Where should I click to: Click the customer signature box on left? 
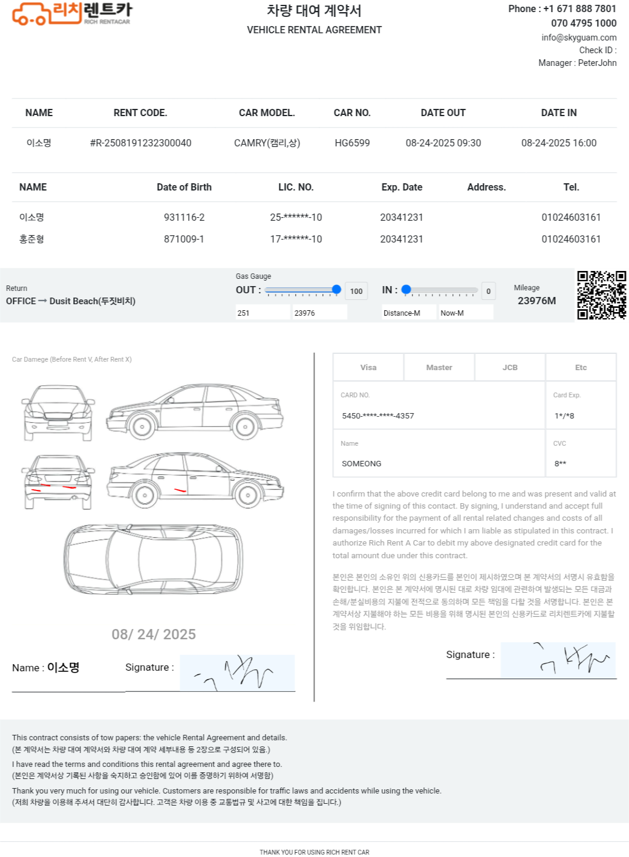(x=237, y=673)
